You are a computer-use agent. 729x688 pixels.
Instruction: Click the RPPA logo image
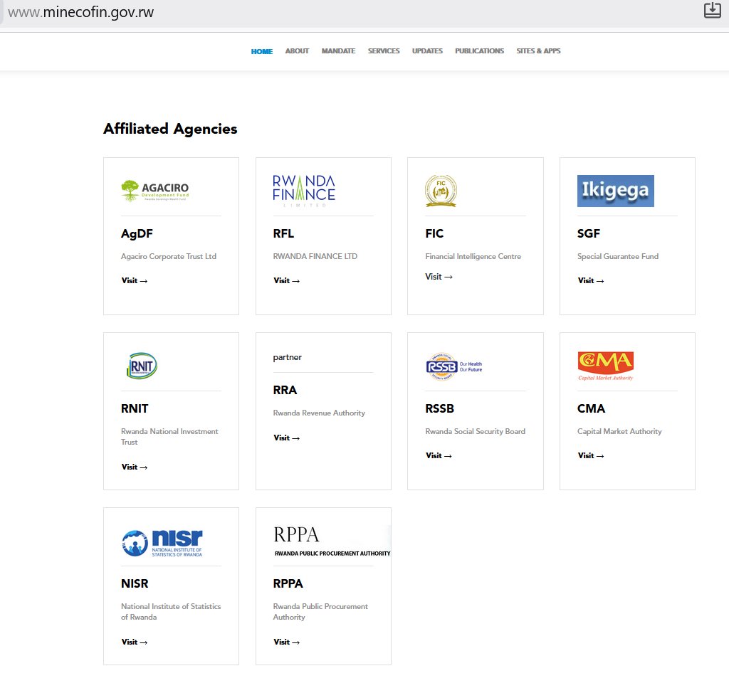point(332,541)
